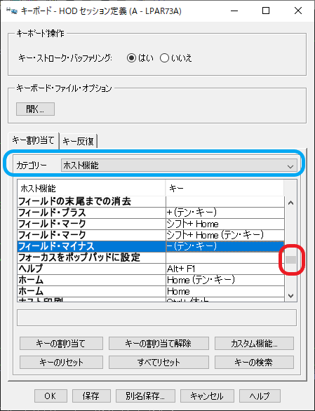This screenshot has height=411, width=315.
Task: Click the ヘルプ button at bottom
Action: coord(260,396)
